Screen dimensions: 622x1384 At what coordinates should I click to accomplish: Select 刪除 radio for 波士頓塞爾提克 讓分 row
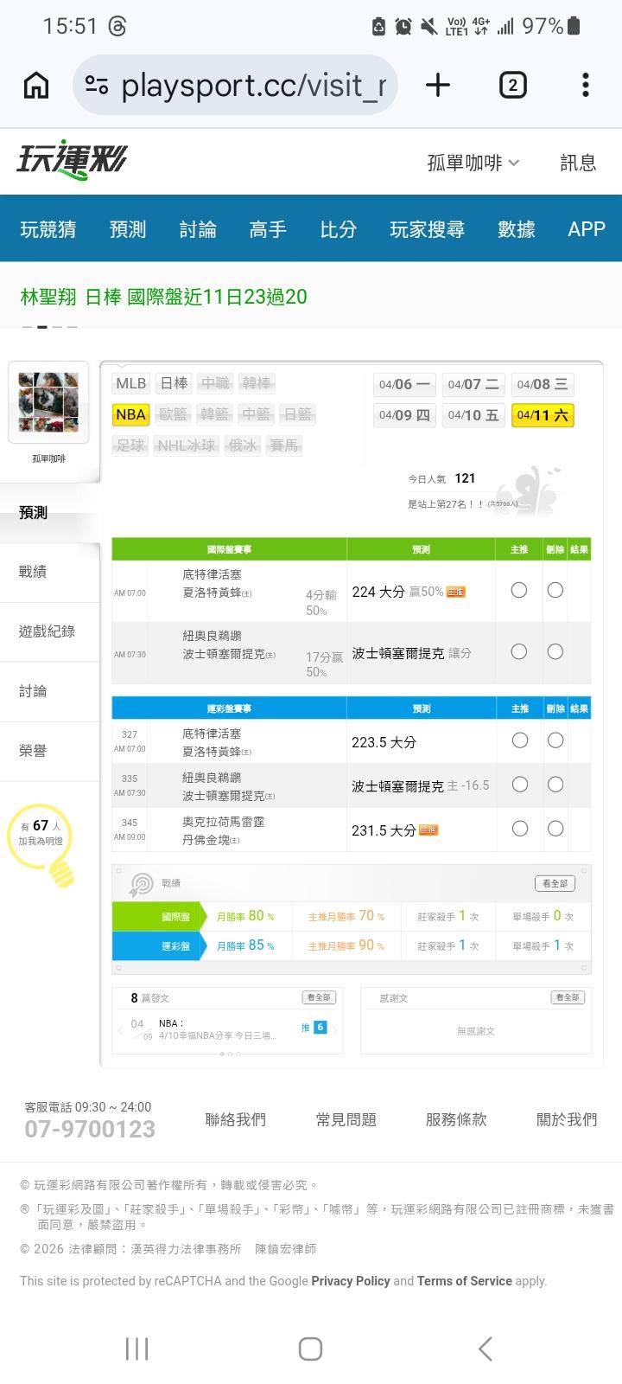pyautogui.click(x=555, y=651)
